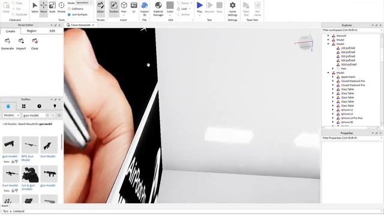Expand the Maxwell item in Explorer
Screen dimensions: 384x216
[328, 36]
